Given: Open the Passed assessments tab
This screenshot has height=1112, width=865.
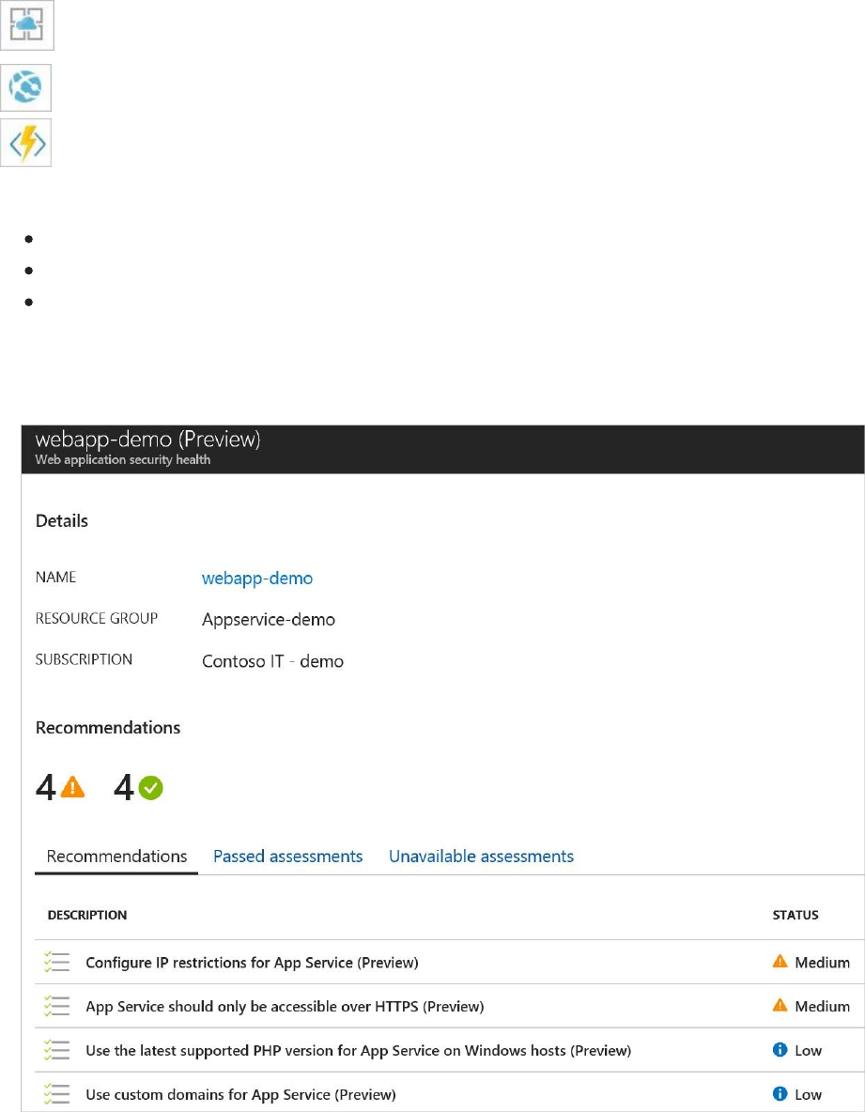Looking at the screenshot, I should [287, 856].
